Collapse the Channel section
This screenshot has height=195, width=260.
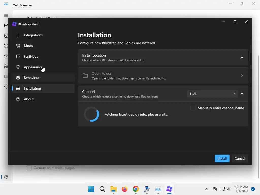coord(242,94)
